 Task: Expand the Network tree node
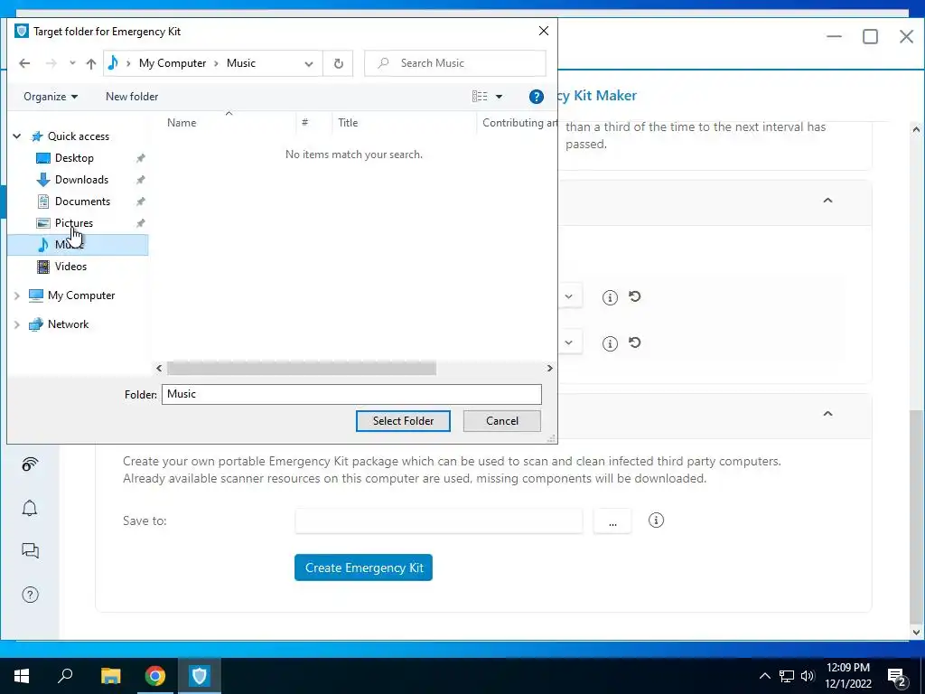pos(17,324)
